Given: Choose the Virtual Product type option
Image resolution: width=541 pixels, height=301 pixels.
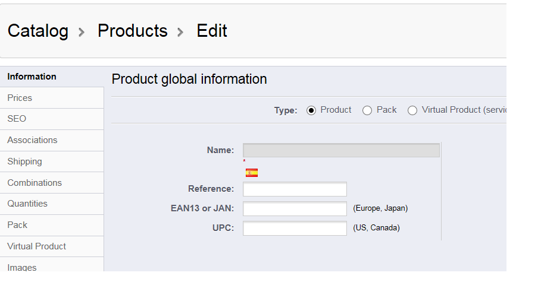Looking at the screenshot, I should click(412, 110).
